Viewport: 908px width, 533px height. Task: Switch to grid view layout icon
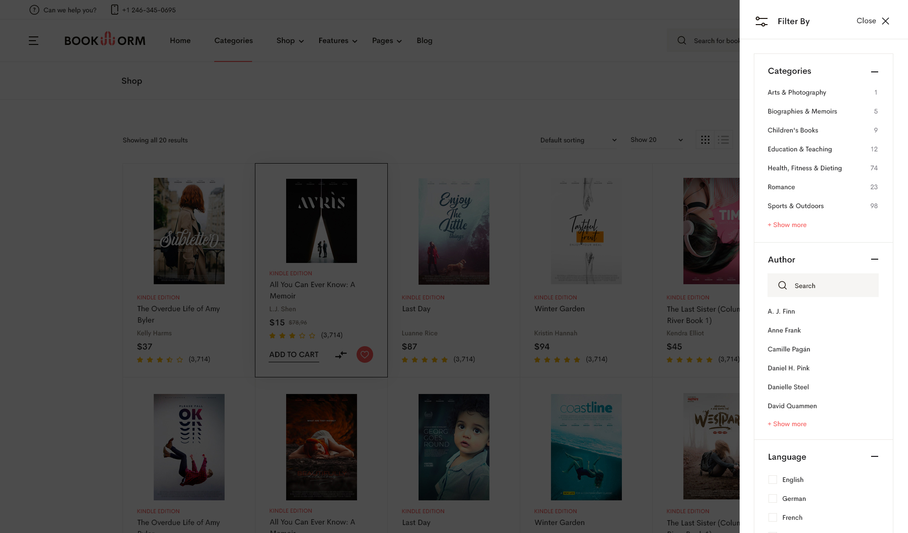point(705,140)
